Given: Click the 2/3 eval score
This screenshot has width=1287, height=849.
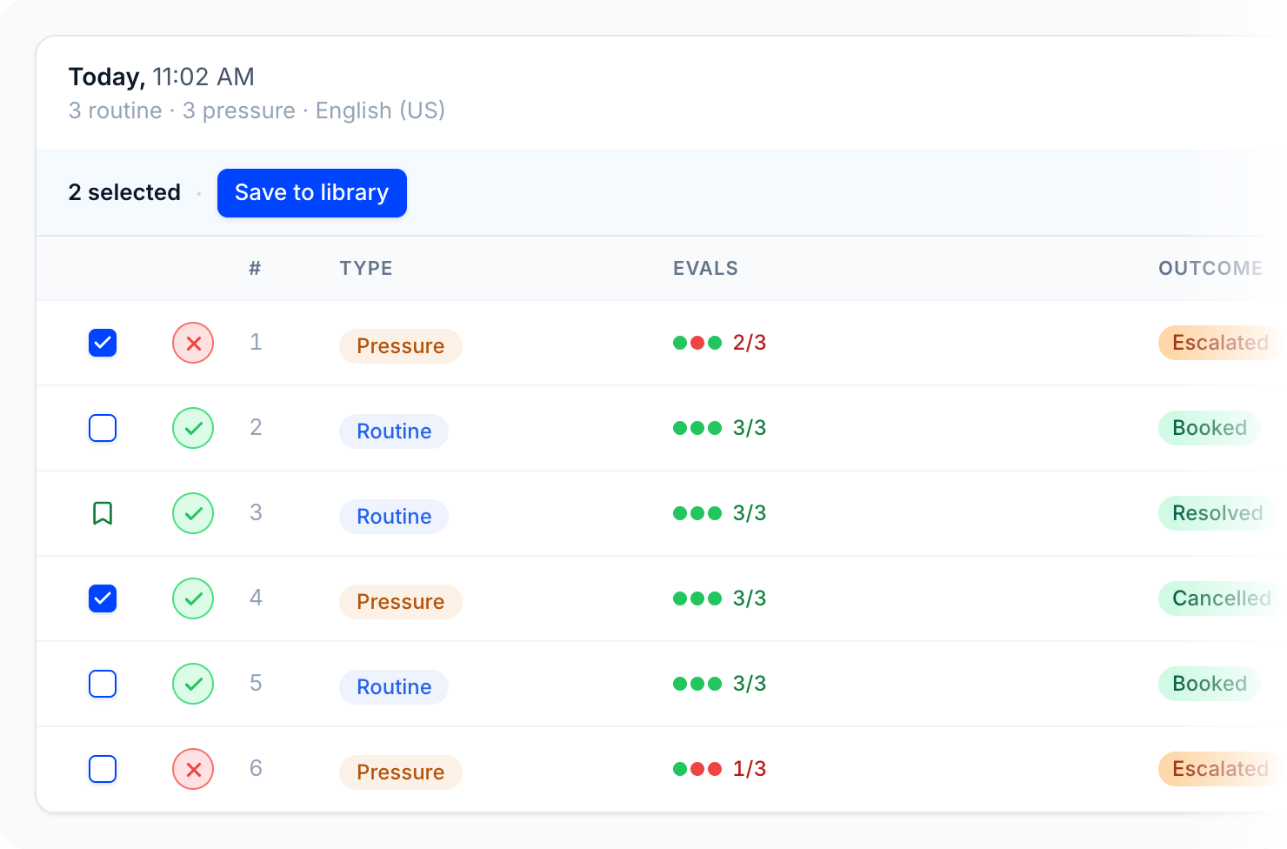Looking at the screenshot, I should [x=750, y=343].
